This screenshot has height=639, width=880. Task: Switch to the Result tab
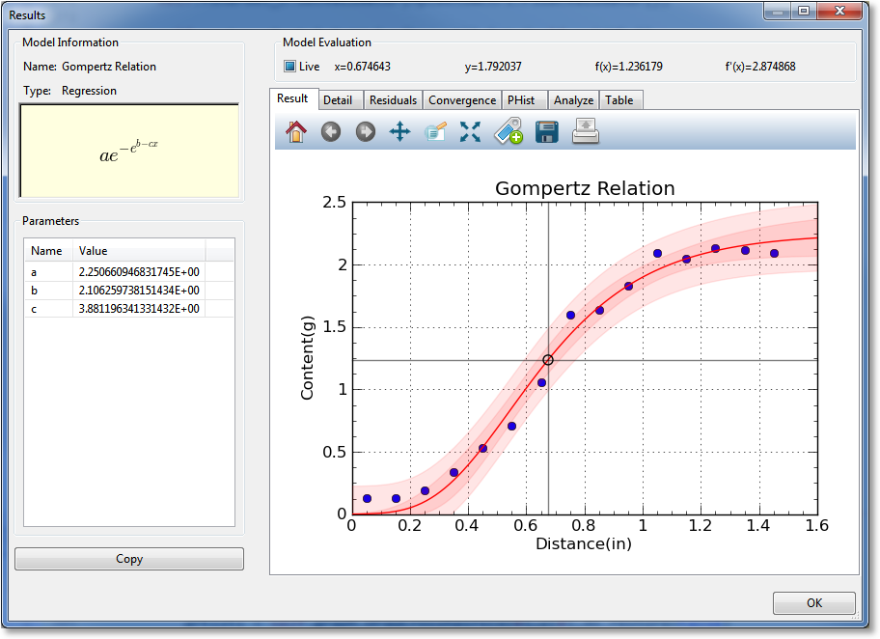[x=294, y=98]
